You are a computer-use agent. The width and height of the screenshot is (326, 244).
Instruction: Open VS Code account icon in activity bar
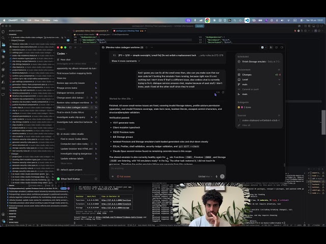point(3,215)
